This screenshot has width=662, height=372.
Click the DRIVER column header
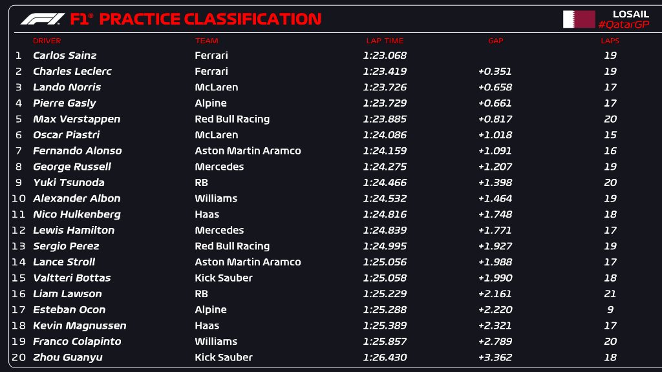coord(47,41)
